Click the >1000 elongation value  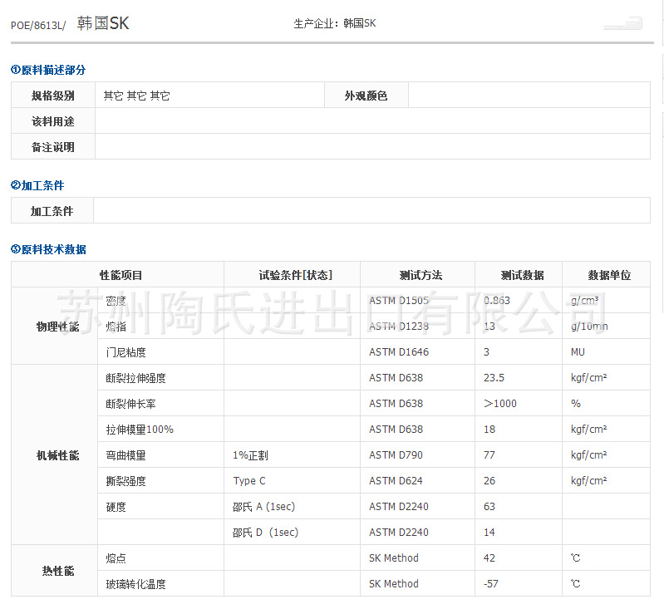(500, 404)
